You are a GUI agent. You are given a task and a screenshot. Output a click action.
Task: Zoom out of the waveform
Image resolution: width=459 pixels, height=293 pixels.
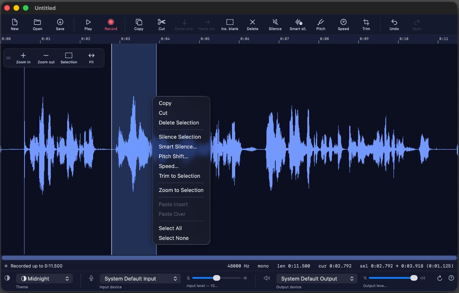click(x=46, y=58)
